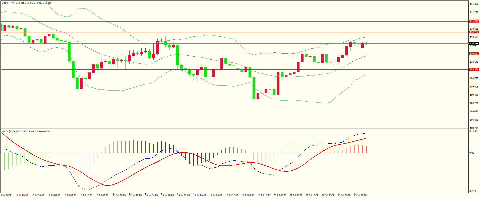Select the 108.715 price axis label
This screenshot has width=480, height=198.
(474, 128)
